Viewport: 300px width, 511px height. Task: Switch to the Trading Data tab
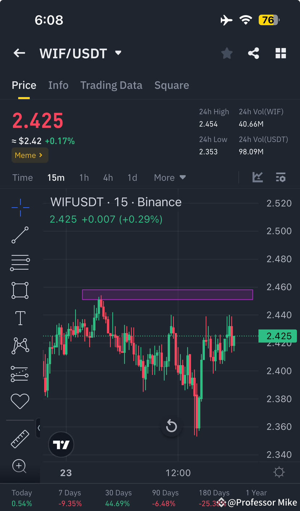tap(111, 85)
